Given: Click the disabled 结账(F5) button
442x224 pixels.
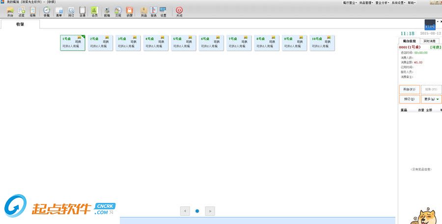Looking at the screenshot, I should click(431, 90).
